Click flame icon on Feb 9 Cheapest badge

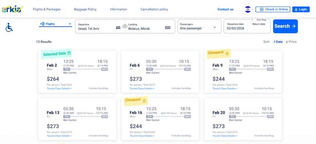[x=227, y=53]
